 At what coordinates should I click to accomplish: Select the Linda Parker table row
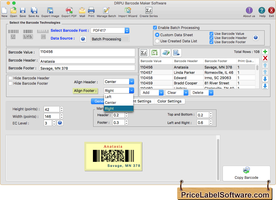197,72
